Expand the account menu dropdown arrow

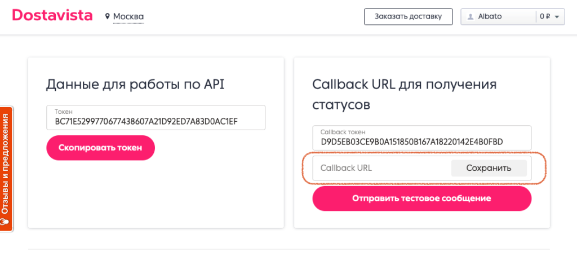(x=557, y=17)
